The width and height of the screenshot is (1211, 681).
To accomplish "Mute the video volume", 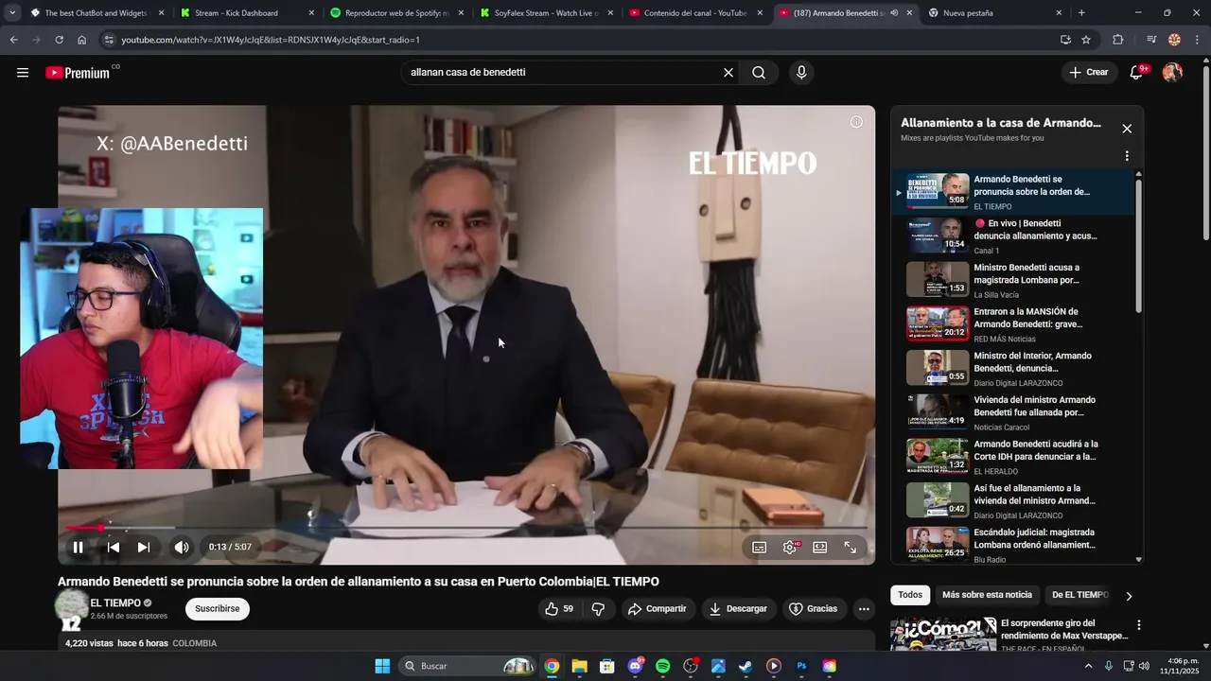I will pos(182,547).
